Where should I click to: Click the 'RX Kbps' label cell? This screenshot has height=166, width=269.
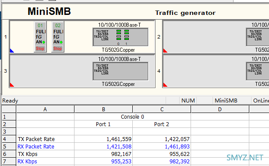[45, 161]
